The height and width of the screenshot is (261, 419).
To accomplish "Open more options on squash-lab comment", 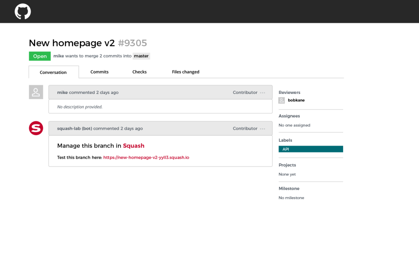I will click(x=262, y=129).
